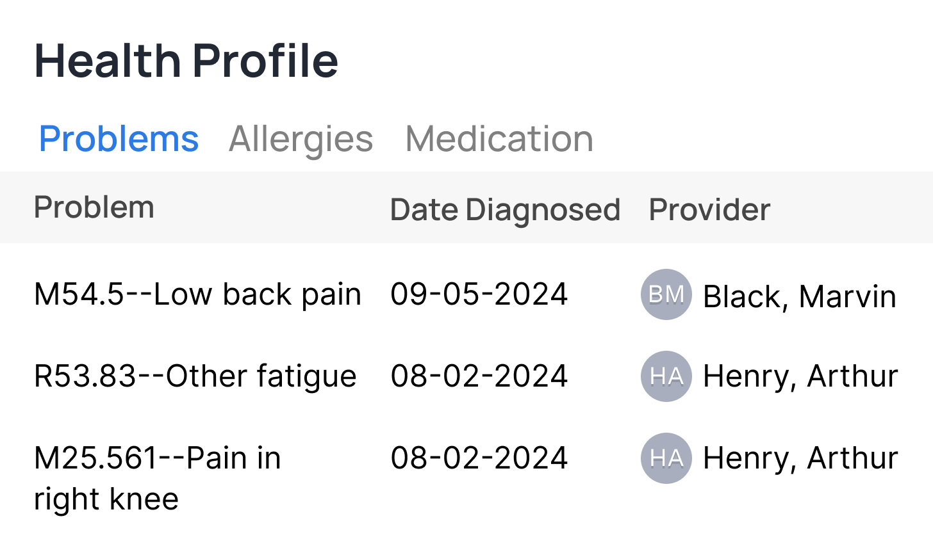Select the Medication tab
This screenshot has height=553, width=933.
pyautogui.click(x=499, y=138)
